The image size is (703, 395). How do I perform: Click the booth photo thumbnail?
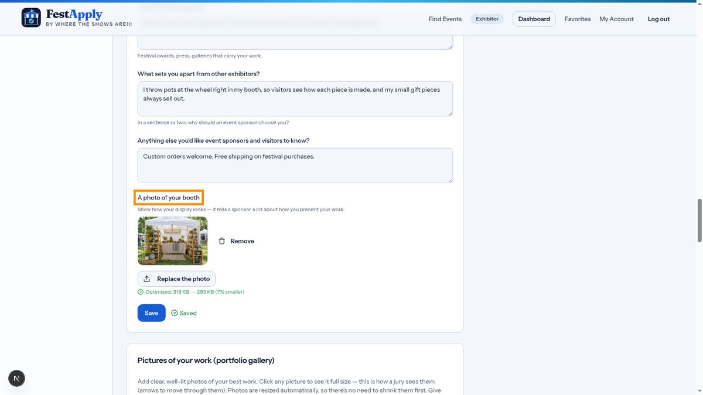pos(173,241)
